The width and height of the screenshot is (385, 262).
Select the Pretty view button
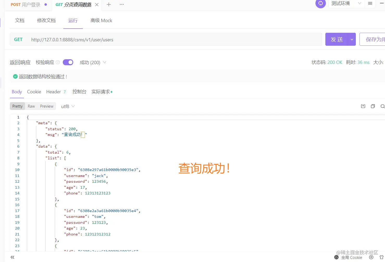pos(17,106)
